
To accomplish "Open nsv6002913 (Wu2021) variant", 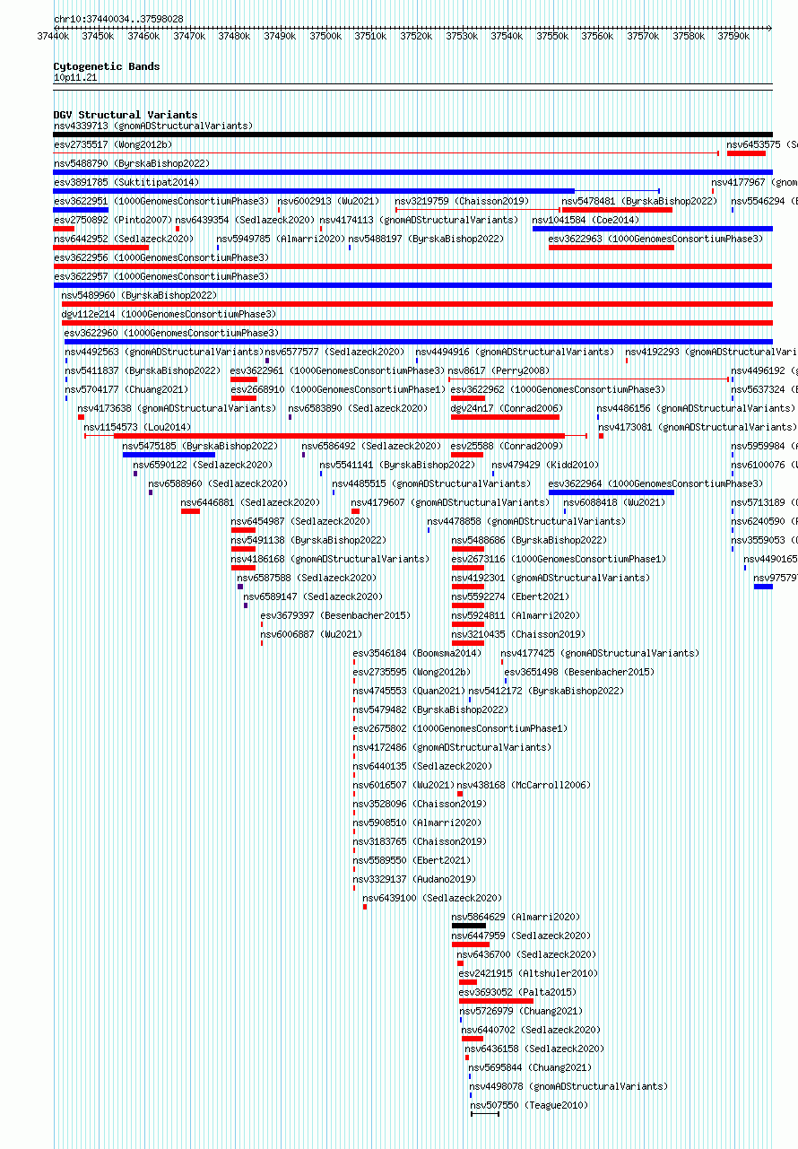I will pos(328,201).
